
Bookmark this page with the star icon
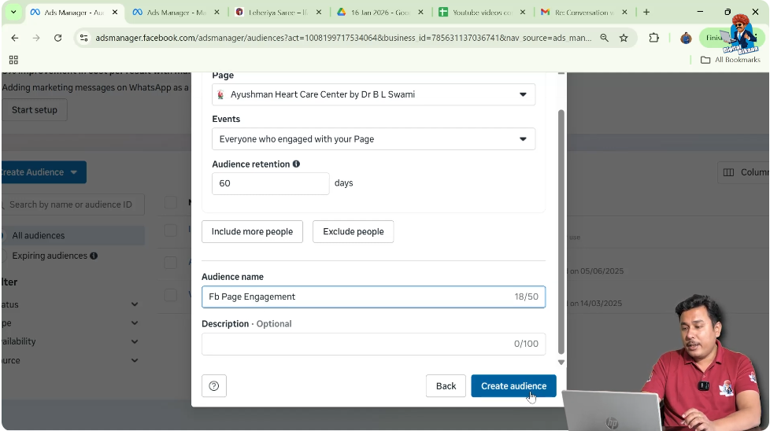click(624, 38)
